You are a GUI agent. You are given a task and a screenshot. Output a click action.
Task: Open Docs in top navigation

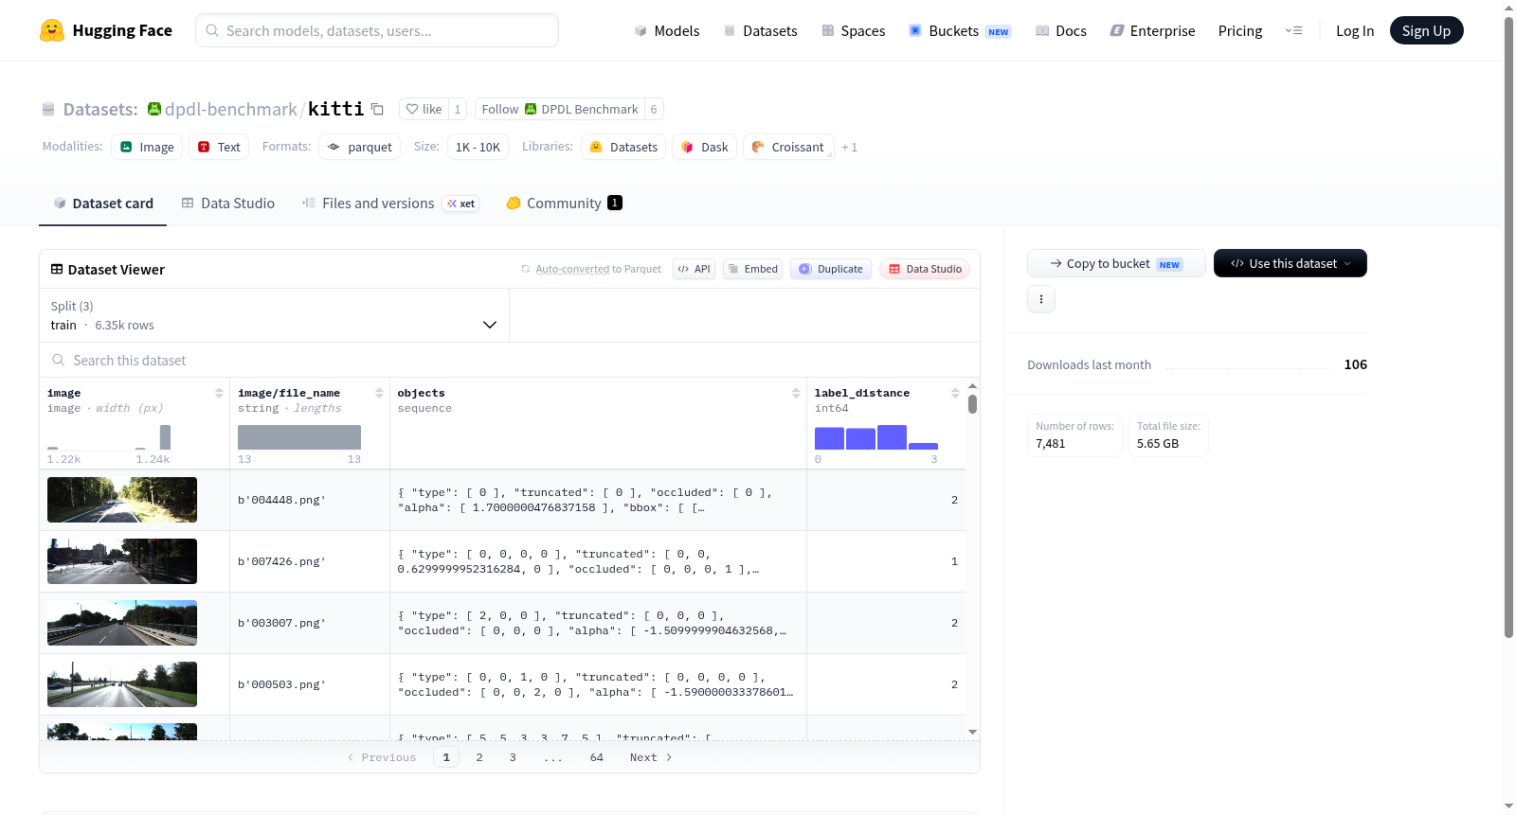pos(1061,30)
